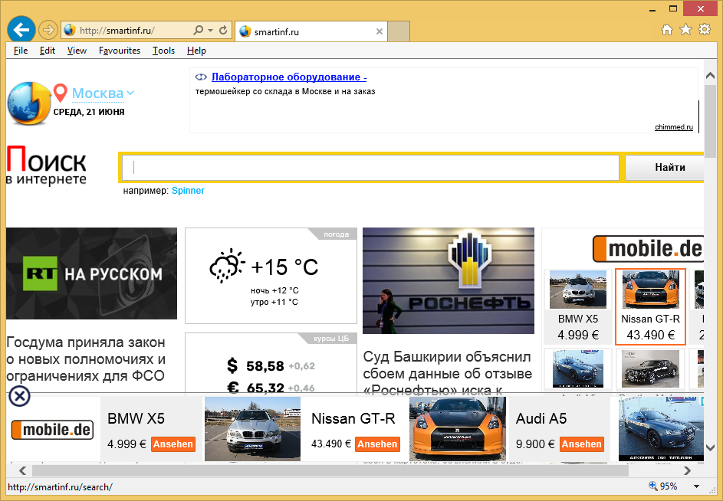Open the Tools menu

[x=163, y=51]
